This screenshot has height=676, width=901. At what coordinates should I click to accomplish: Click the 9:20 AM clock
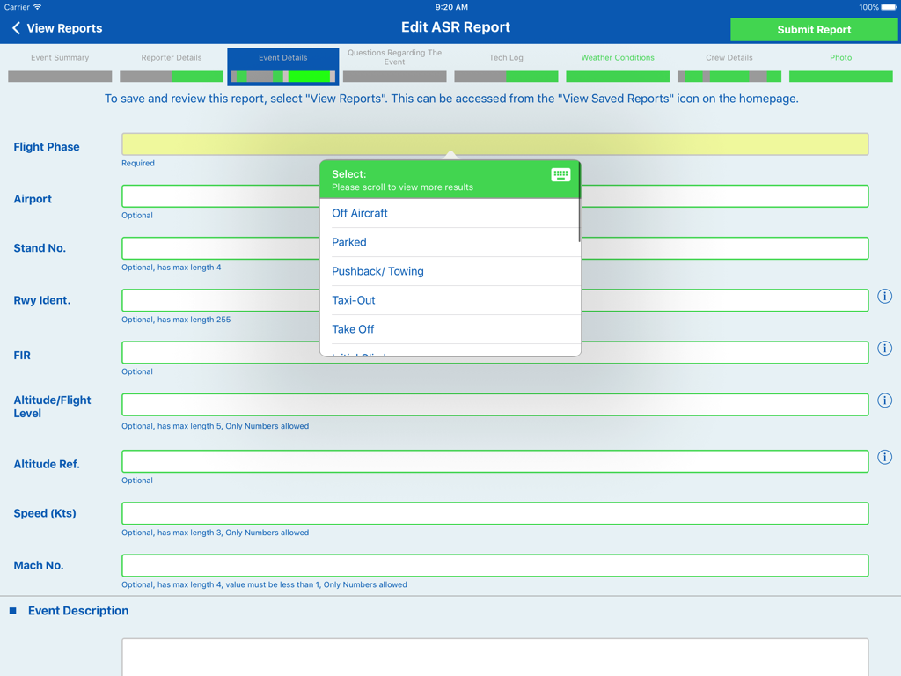(451, 7)
